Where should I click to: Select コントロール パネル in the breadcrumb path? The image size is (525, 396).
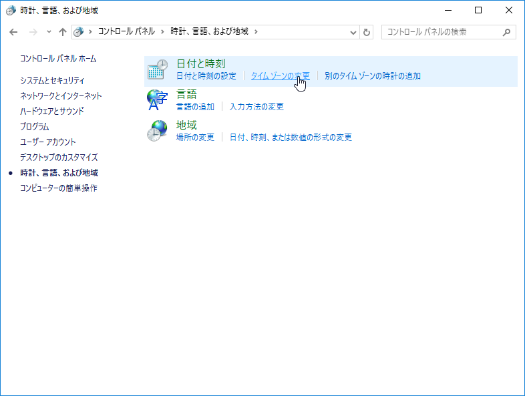[126, 32]
